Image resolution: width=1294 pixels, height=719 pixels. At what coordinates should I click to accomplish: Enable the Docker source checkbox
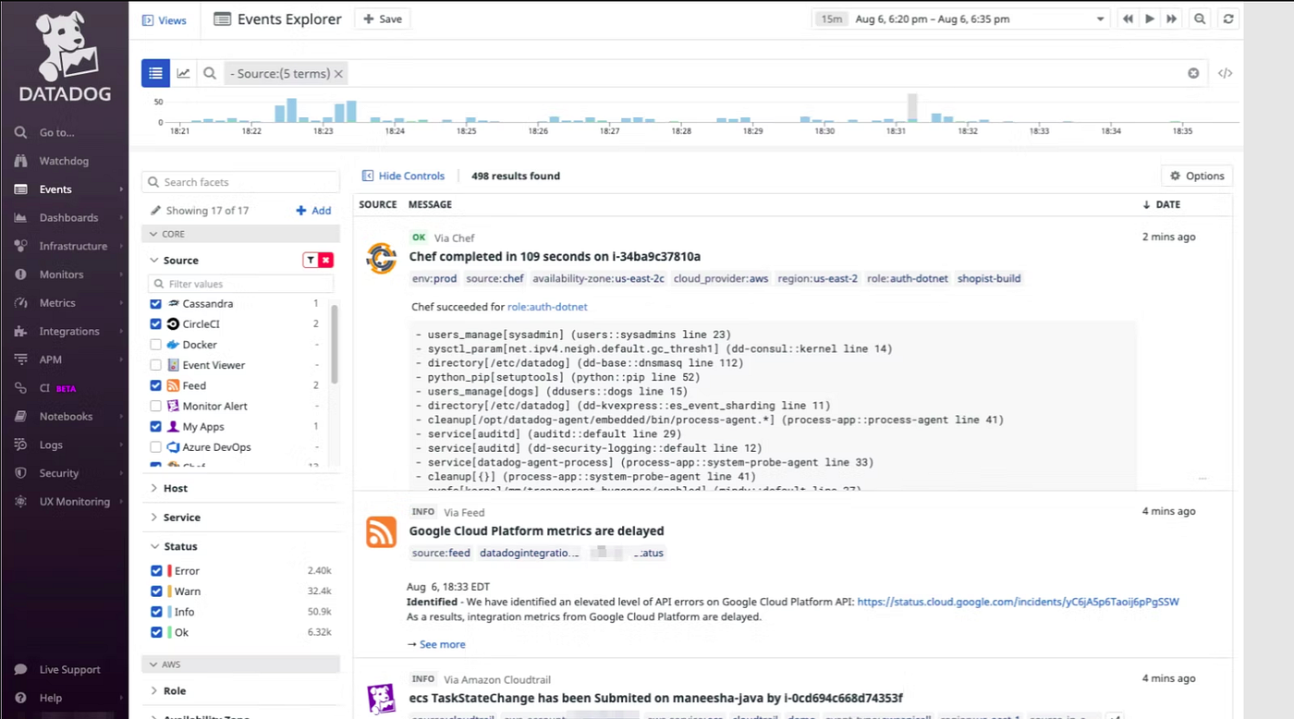point(154,344)
